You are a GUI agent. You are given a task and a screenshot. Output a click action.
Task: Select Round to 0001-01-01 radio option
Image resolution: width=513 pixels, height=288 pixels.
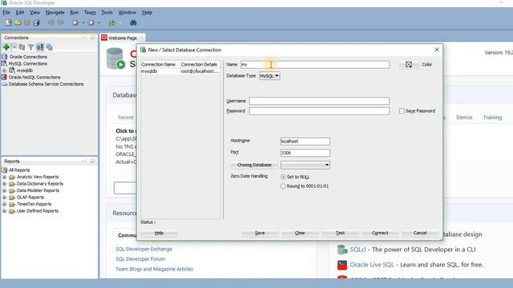tap(283, 186)
